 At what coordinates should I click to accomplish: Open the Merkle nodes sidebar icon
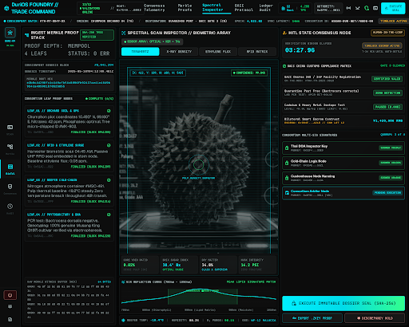click(x=10, y=147)
